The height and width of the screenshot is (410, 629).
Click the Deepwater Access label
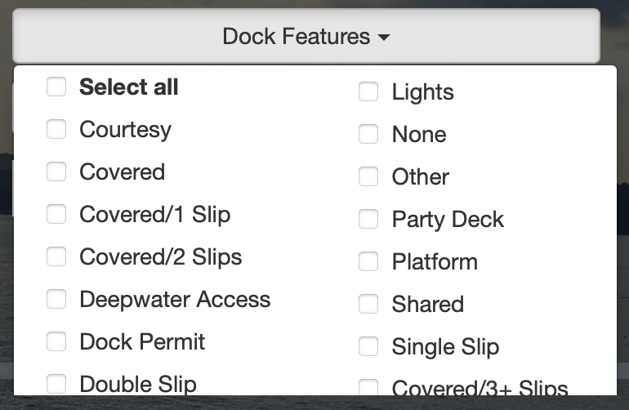[175, 300]
